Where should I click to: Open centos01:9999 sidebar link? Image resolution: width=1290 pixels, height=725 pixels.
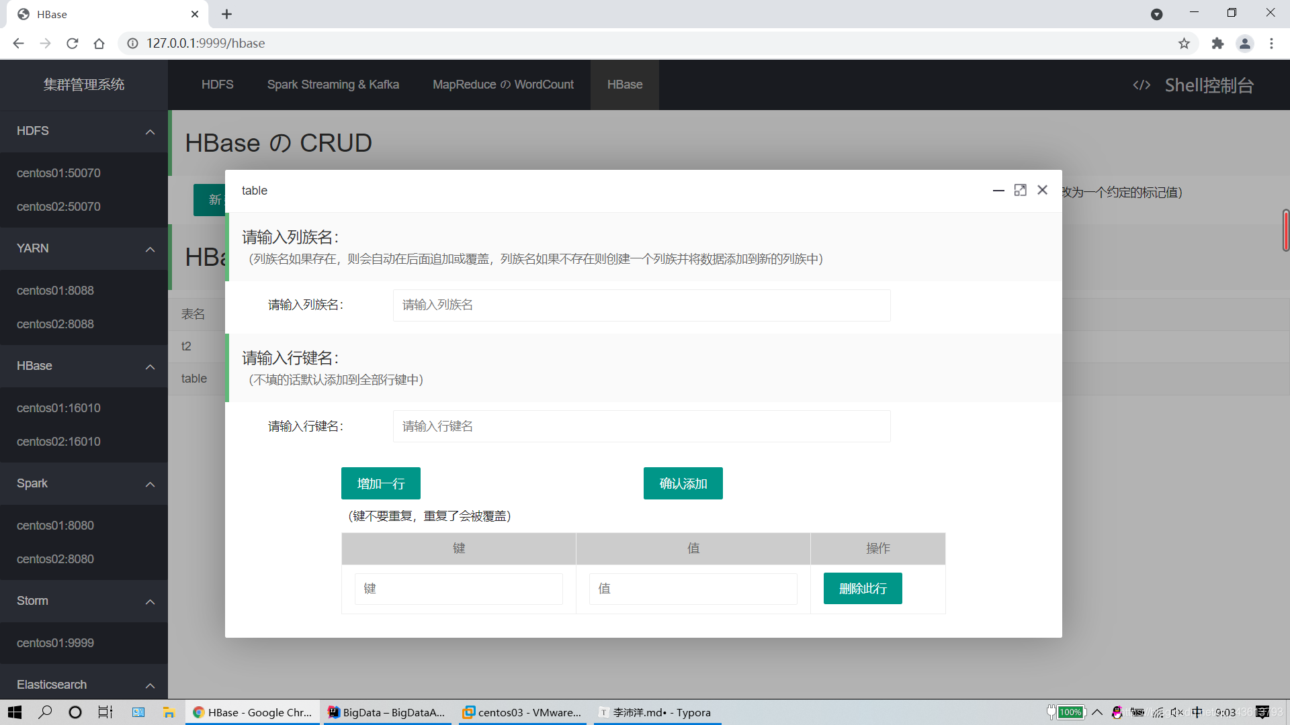(x=55, y=643)
